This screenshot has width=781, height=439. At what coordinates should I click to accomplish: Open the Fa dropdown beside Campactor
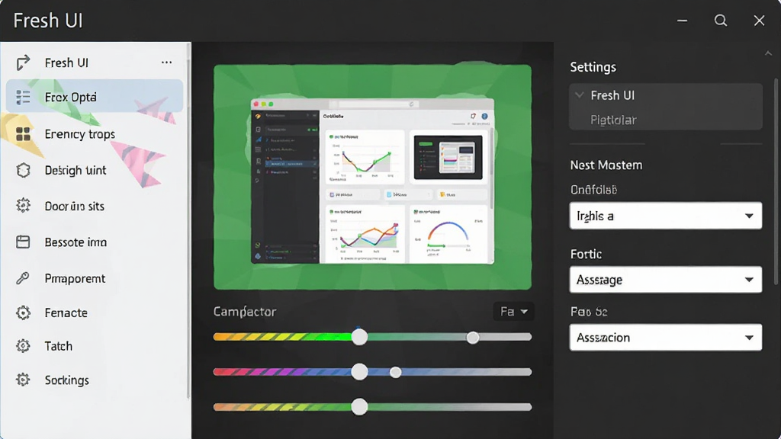513,312
